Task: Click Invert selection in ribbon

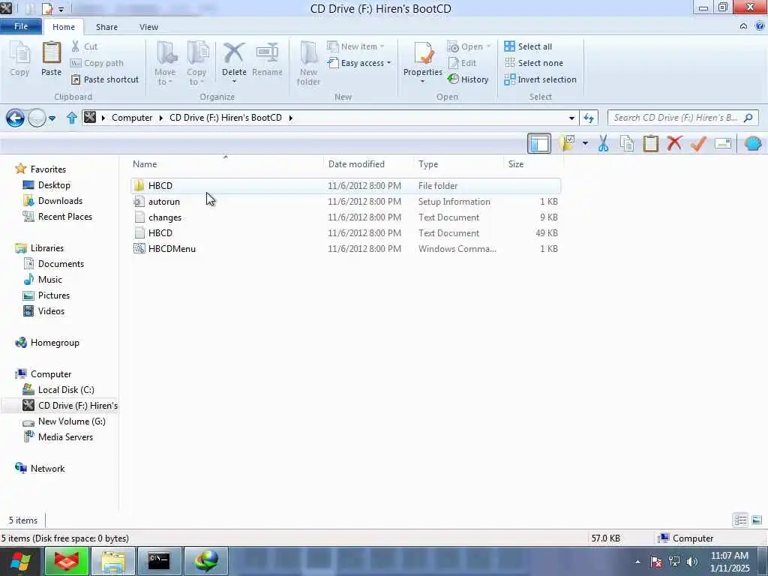Action: point(540,79)
